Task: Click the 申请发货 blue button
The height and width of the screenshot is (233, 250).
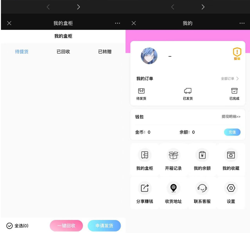Action: 104,226
